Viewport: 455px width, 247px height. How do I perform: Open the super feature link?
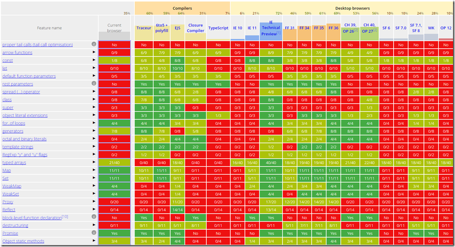click(8, 107)
